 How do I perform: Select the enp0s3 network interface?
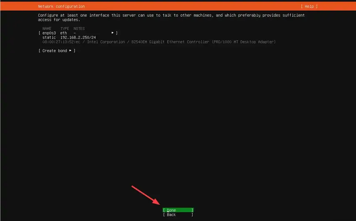point(49,33)
